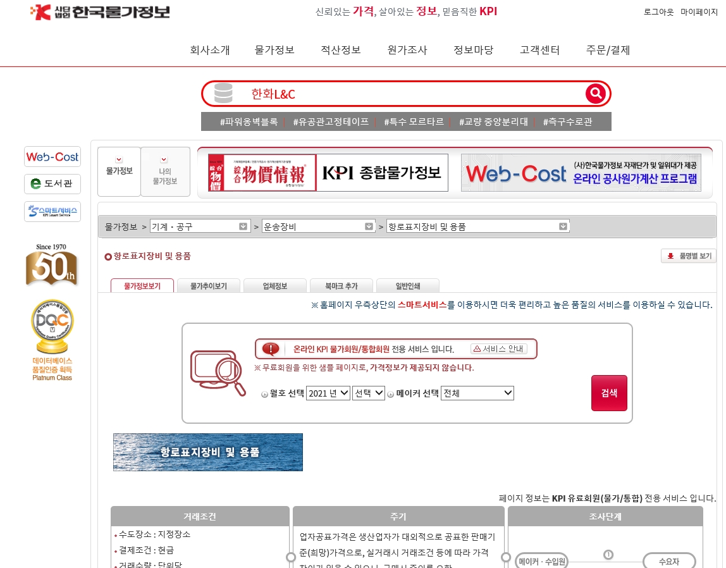Open the 적산정보 menu item

pyautogui.click(x=340, y=50)
